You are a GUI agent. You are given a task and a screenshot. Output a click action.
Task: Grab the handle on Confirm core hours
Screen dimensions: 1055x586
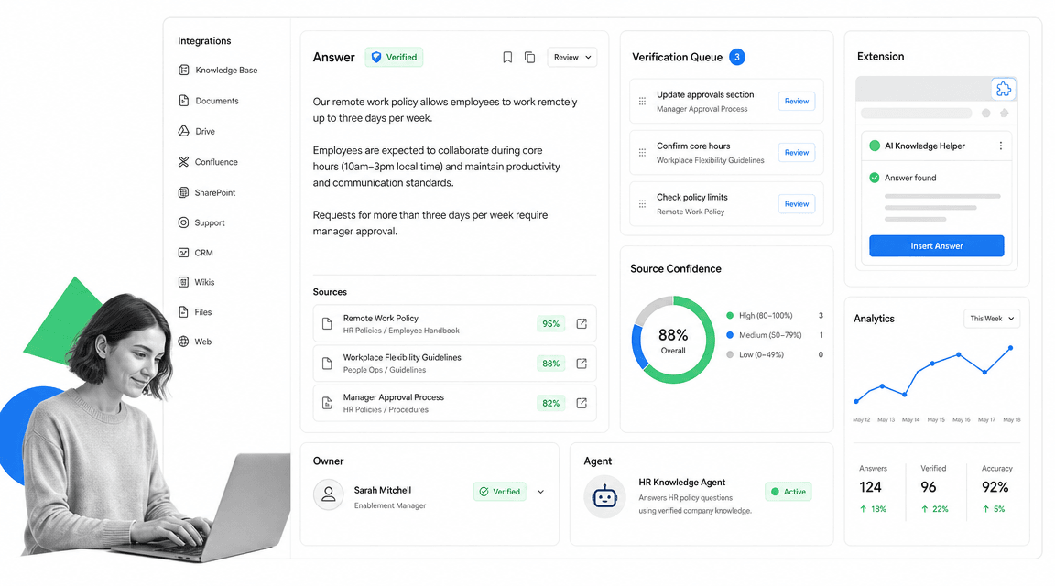pyautogui.click(x=642, y=153)
